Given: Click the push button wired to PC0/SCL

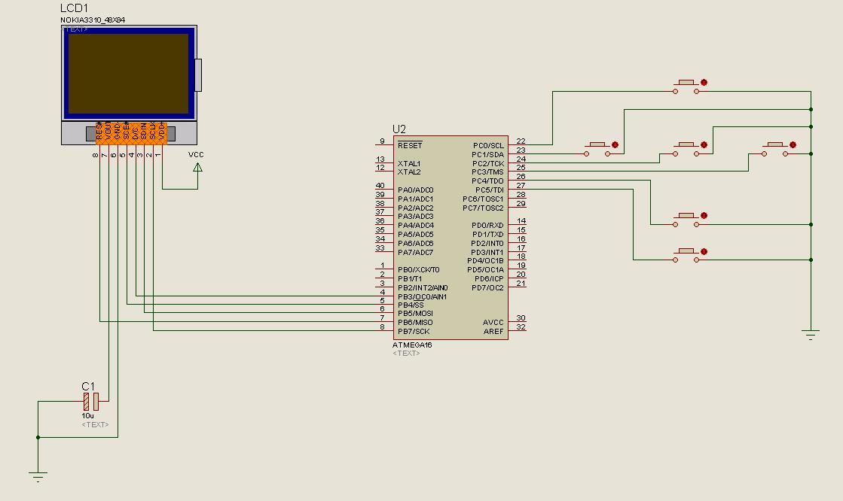Looking at the screenshot, I should point(686,87).
